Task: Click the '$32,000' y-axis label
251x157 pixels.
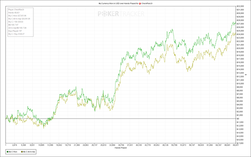Action: click(240, 6)
